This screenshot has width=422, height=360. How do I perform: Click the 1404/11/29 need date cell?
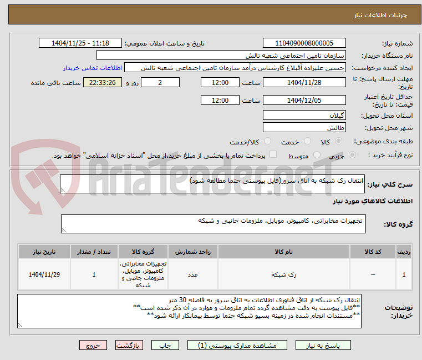(x=44, y=274)
